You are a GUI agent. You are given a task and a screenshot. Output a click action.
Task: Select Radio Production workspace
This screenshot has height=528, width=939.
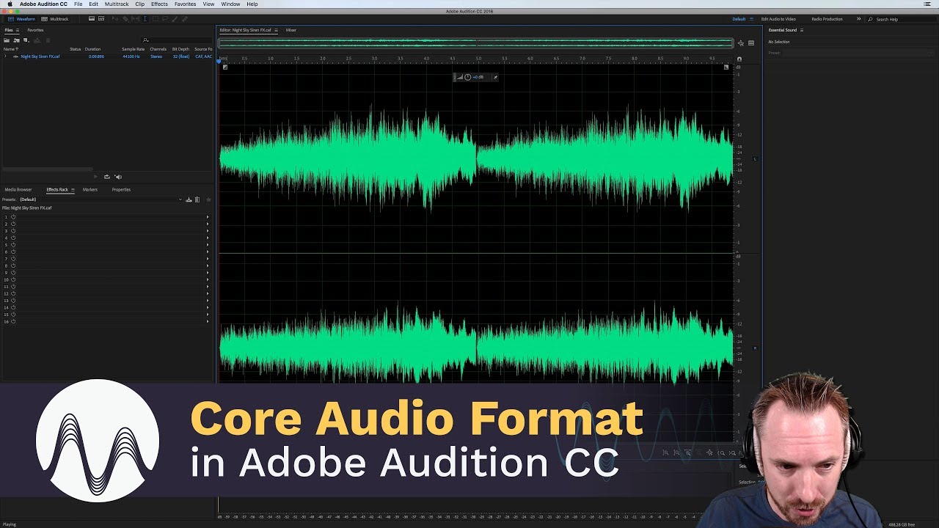tap(827, 19)
